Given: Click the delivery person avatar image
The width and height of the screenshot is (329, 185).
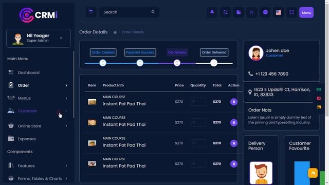Looking at the screenshot, I should [x=261, y=173].
